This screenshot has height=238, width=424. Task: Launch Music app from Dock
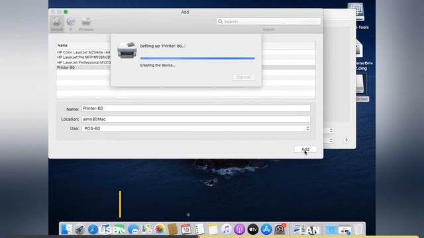(226, 229)
